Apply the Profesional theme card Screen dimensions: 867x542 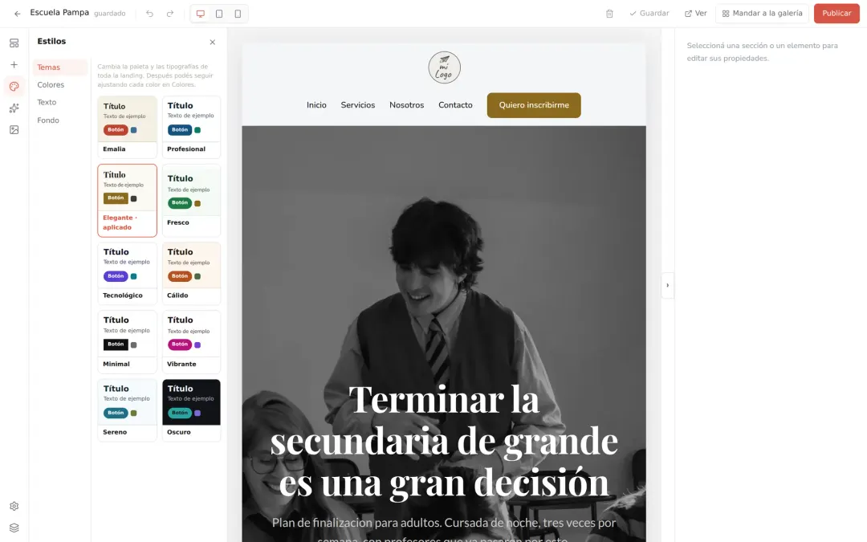pos(191,127)
